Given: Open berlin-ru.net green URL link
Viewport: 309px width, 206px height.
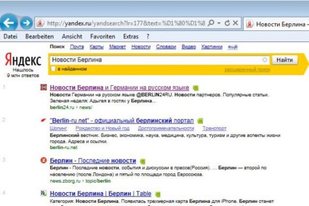Looking at the screenshot, I should click(63, 147).
